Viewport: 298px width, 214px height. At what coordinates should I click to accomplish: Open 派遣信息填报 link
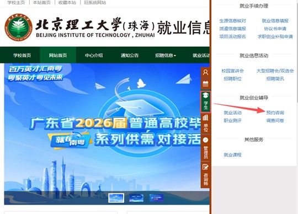[232, 29]
